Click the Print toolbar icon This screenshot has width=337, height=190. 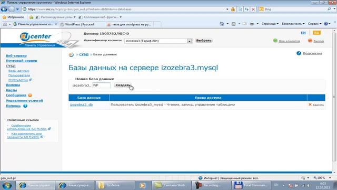[x=252, y=24]
